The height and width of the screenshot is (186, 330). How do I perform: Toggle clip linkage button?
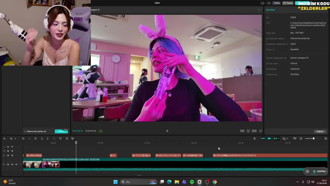(x=275, y=138)
